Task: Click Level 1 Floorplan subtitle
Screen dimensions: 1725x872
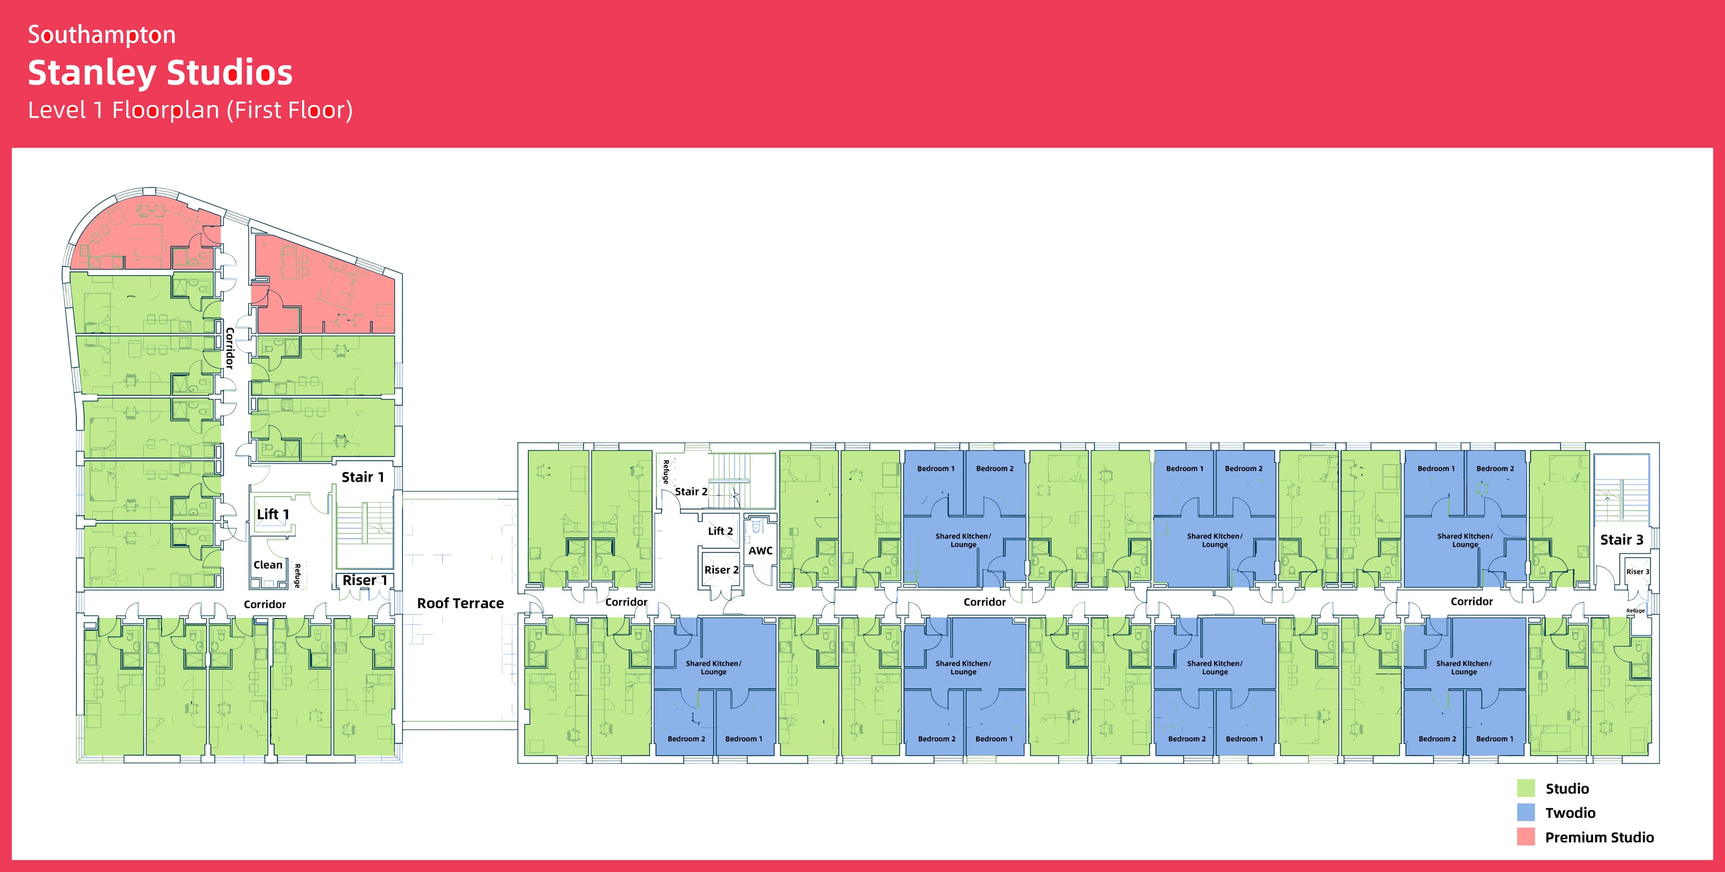Action: pyautogui.click(x=190, y=110)
